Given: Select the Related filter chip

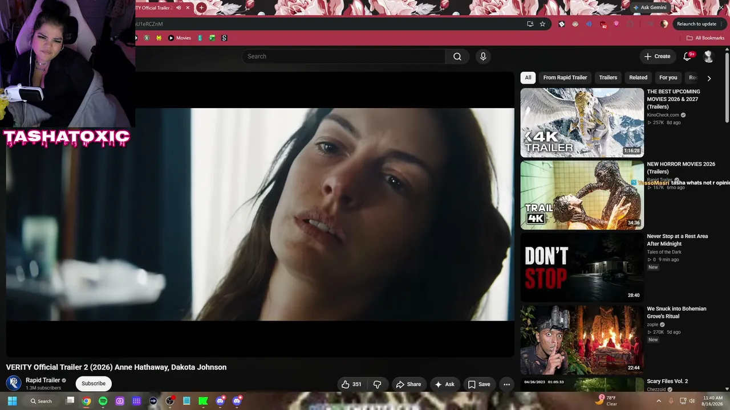Looking at the screenshot, I should click(x=638, y=77).
